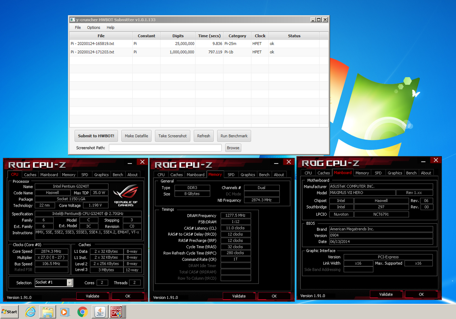Click Browse next to Screenshot Path
The width and height of the screenshot is (456, 319).
pyautogui.click(x=233, y=148)
